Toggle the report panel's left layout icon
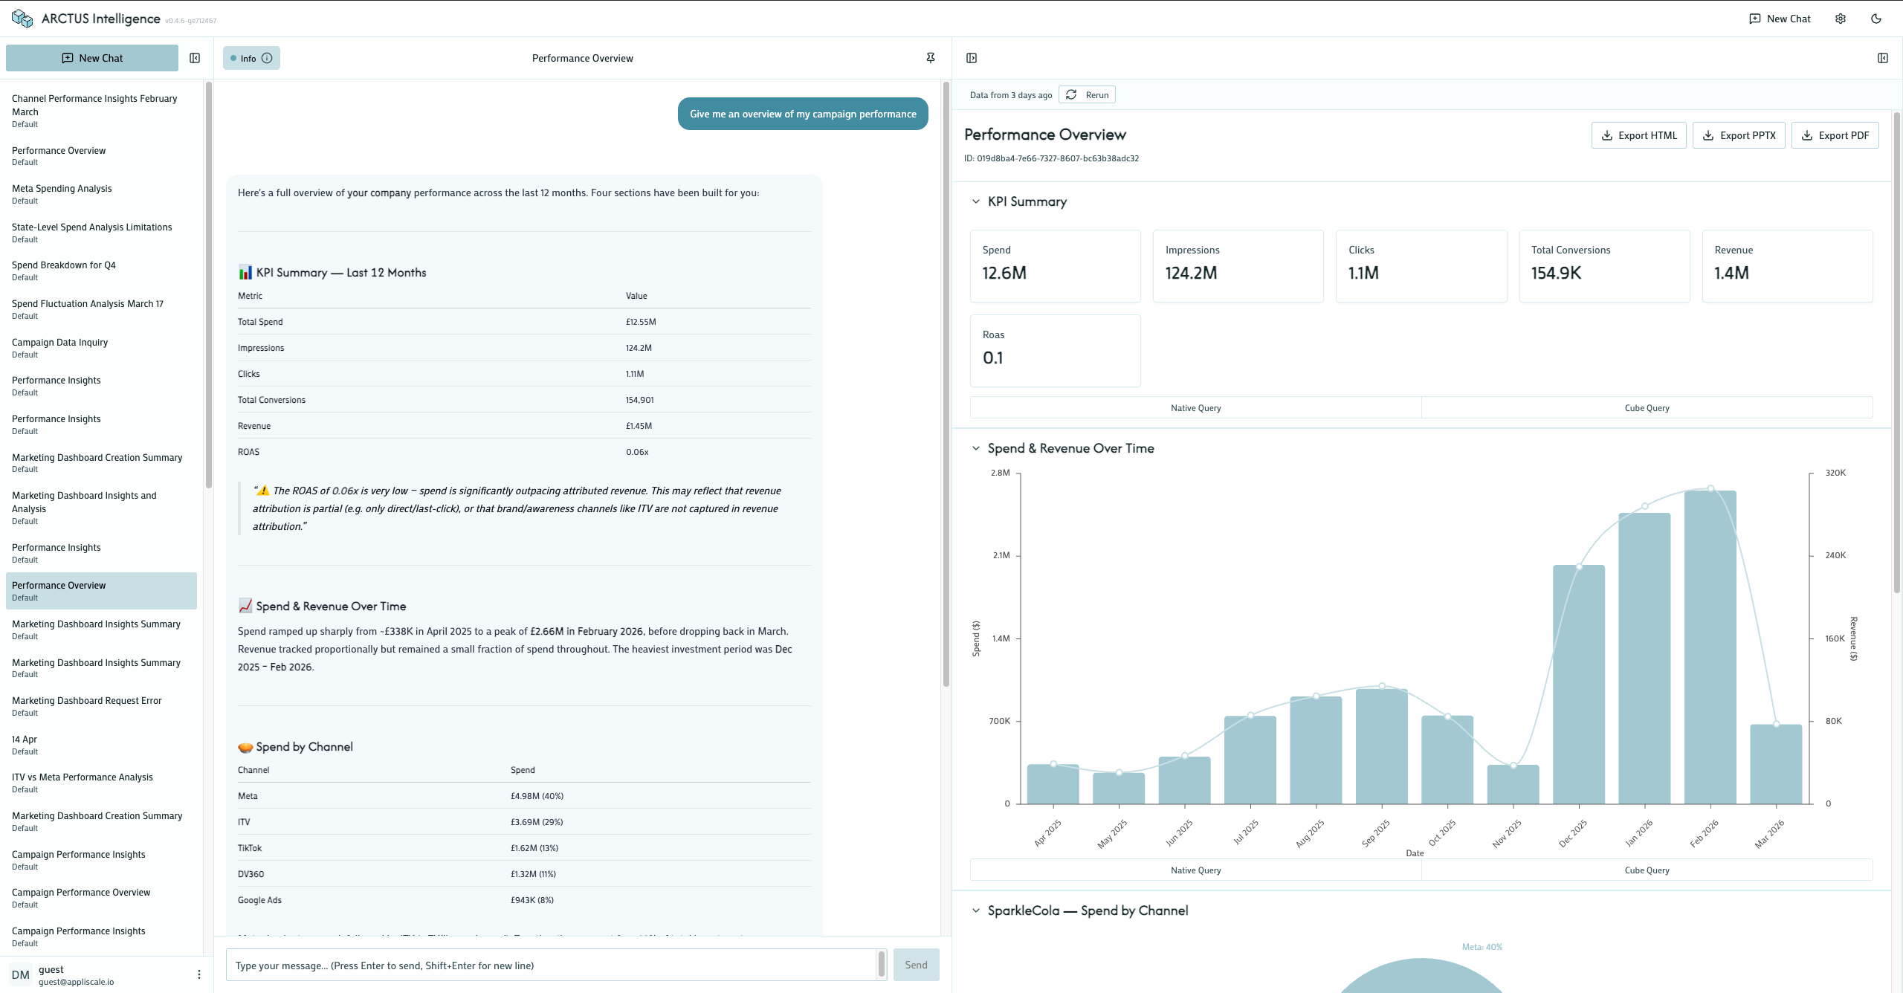Screen dimensions: 1903x993 (972, 58)
